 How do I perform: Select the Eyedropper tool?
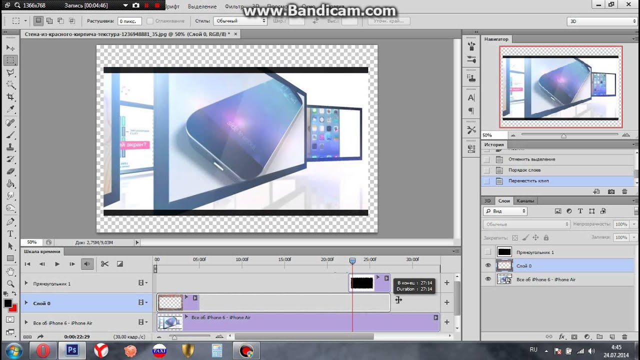10,109
